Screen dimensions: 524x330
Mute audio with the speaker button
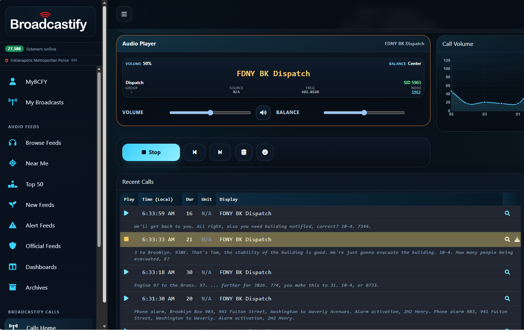[263, 113]
